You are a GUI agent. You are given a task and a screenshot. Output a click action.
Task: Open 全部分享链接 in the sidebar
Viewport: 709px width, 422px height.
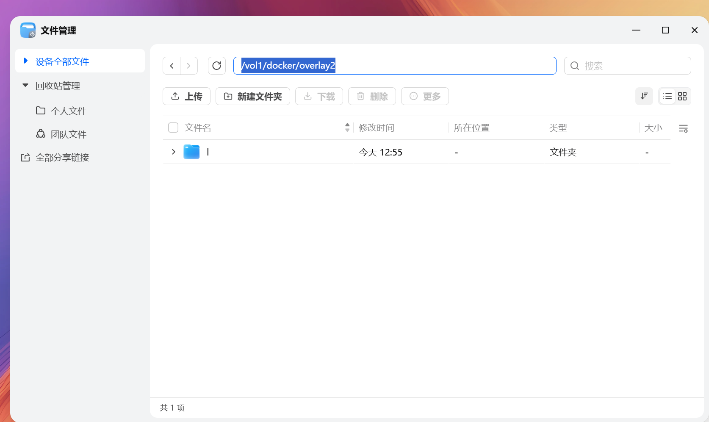[62, 158]
